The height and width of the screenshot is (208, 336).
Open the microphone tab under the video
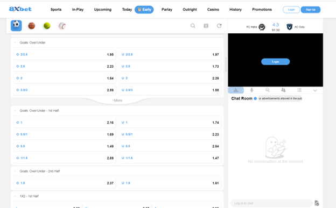point(252,90)
